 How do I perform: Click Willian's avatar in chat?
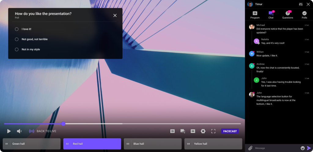click(x=252, y=54)
